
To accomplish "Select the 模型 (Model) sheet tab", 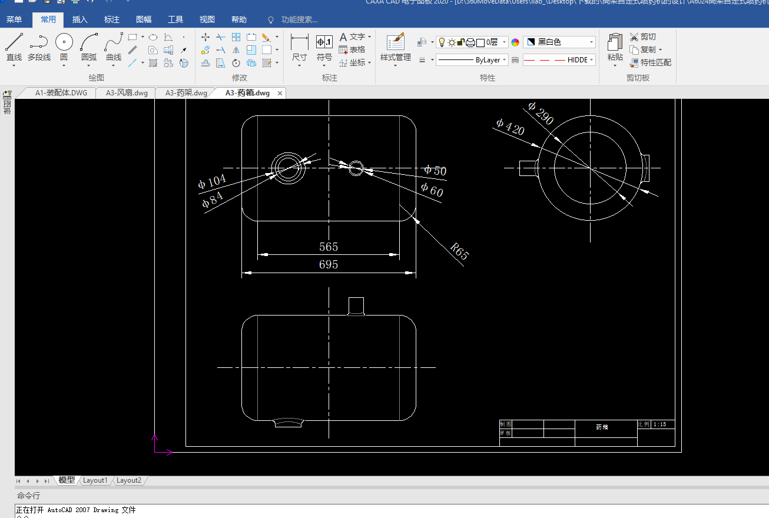I will (67, 480).
